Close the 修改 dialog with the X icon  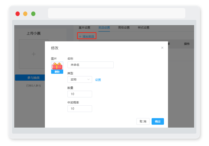point(162,48)
